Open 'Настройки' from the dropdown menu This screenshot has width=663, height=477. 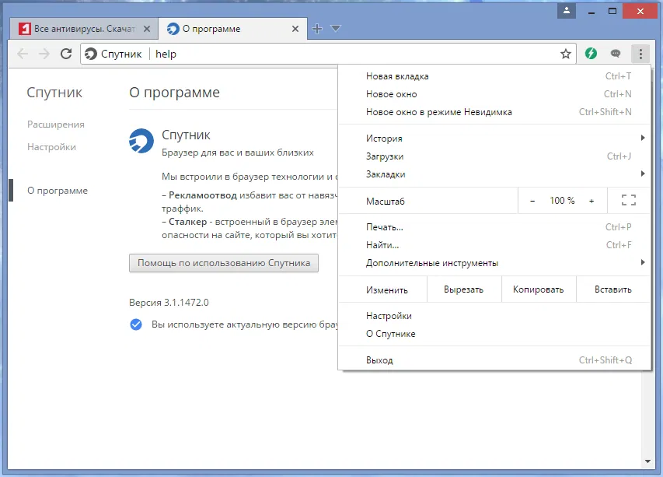click(494, 316)
